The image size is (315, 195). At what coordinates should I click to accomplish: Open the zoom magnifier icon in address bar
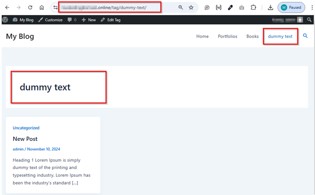181,8
